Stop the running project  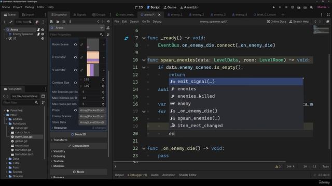pyautogui.click(x=286, y=7)
